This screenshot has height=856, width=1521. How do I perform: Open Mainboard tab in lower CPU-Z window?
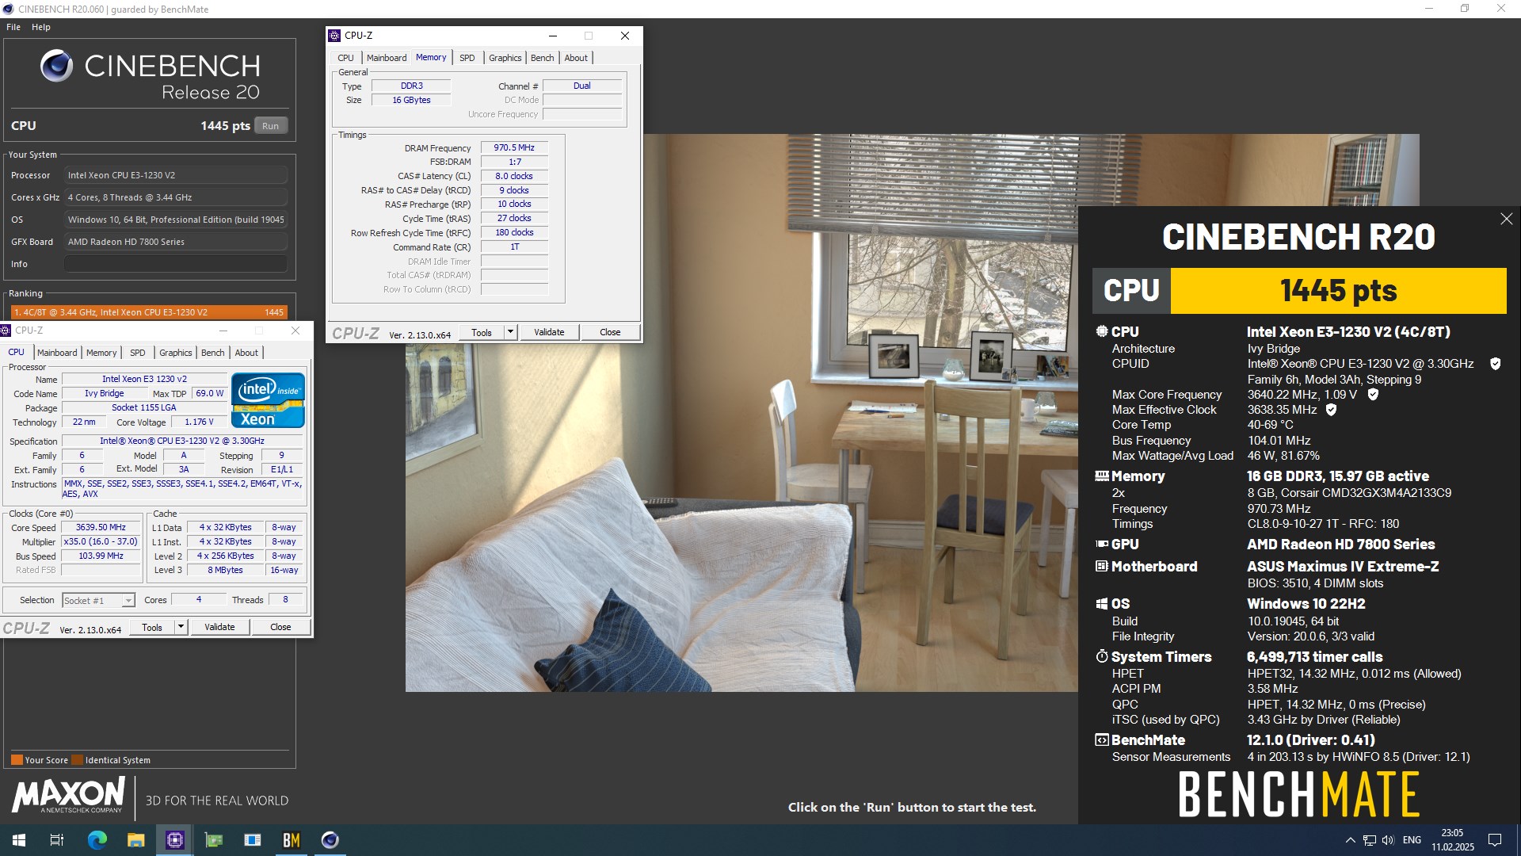[57, 353]
